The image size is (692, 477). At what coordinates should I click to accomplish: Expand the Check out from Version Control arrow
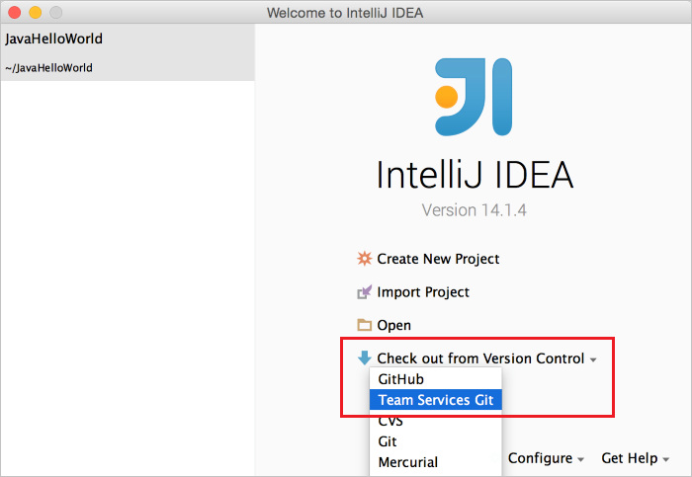pos(593,359)
